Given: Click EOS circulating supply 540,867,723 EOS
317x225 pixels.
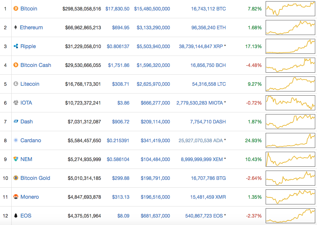Looking at the screenshot, I should click(204, 216).
